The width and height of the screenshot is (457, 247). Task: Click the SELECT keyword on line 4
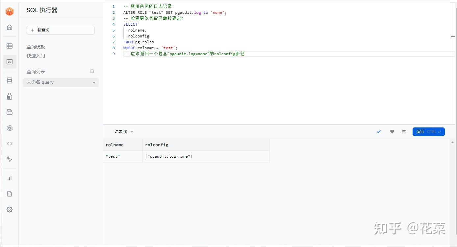pos(130,24)
